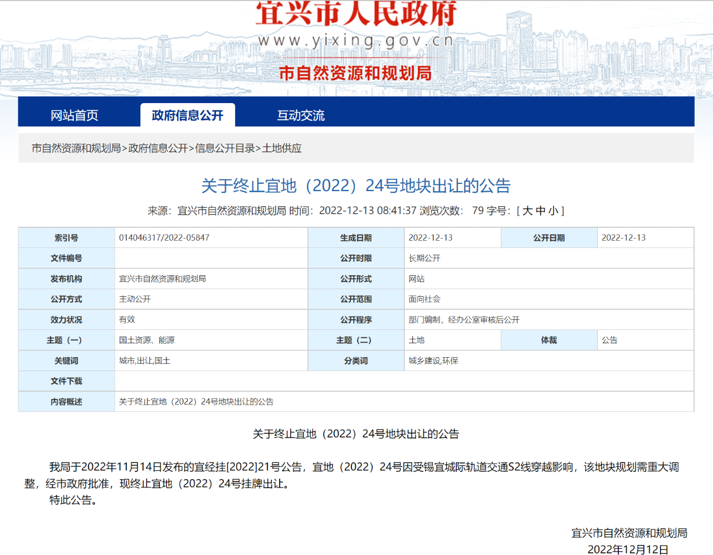Click the www.yixing.gov.cn URL text in header
The image size is (713, 555).
pyautogui.click(x=356, y=41)
